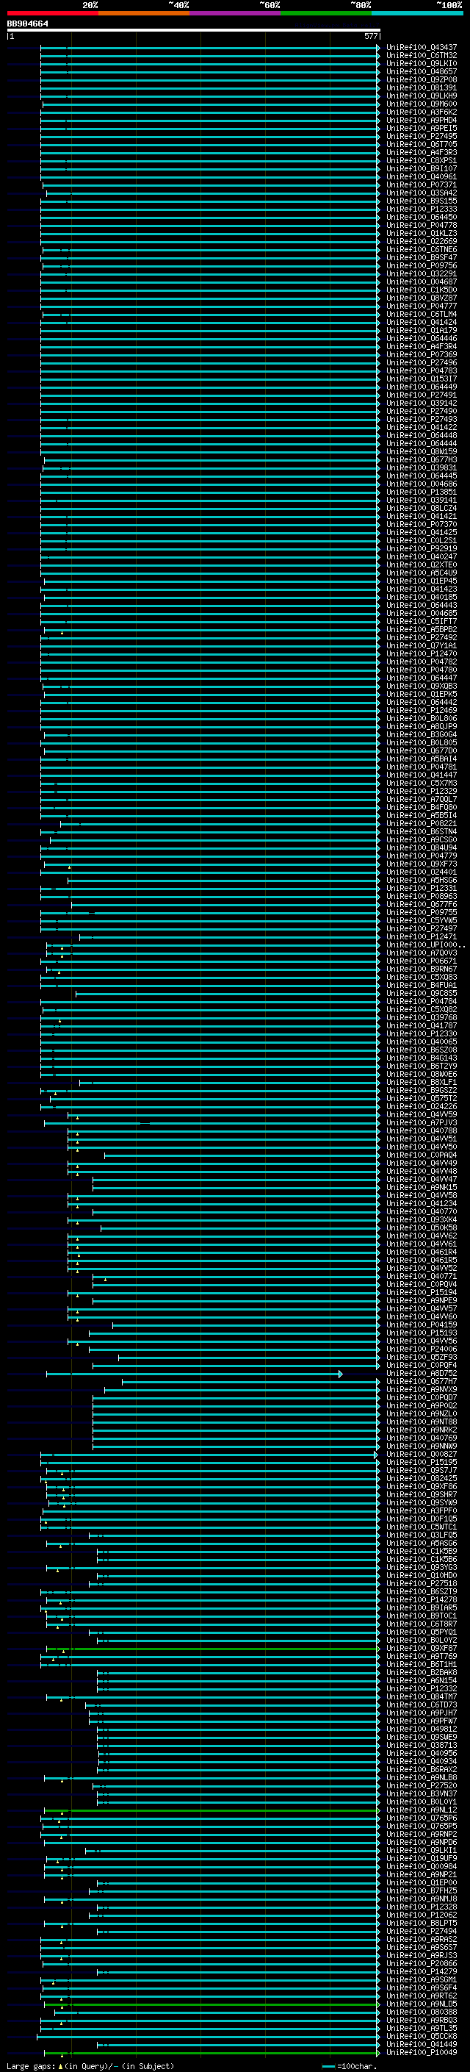The height and width of the screenshot is (2072, 470).
Task: Click the green ~80% identity legend segment
Action: (326, 14)
